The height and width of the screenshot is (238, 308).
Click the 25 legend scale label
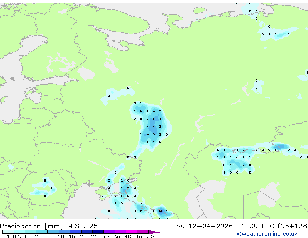(x=94, y=236)
